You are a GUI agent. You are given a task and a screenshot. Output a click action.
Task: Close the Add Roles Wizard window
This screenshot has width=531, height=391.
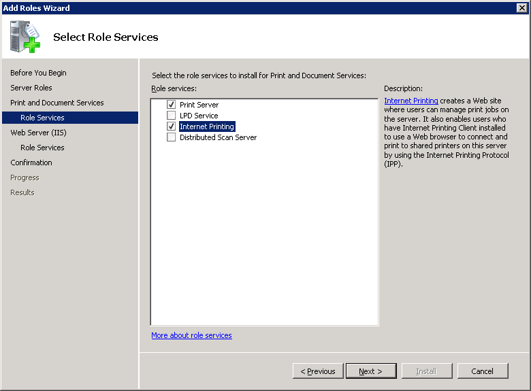click(522, 7)
